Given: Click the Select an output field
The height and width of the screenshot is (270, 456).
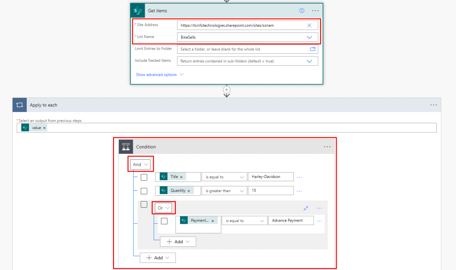Looking at the screenshot, I should click(227, 128).
